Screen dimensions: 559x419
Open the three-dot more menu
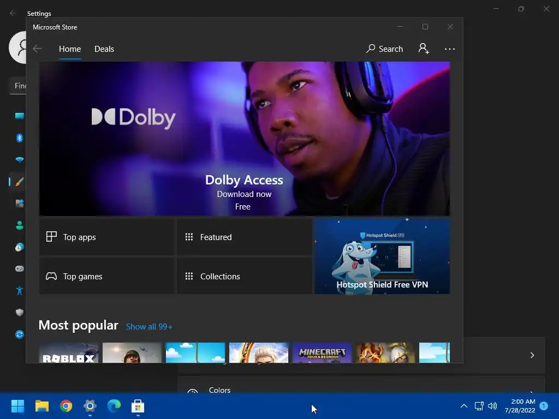point(450,49)
